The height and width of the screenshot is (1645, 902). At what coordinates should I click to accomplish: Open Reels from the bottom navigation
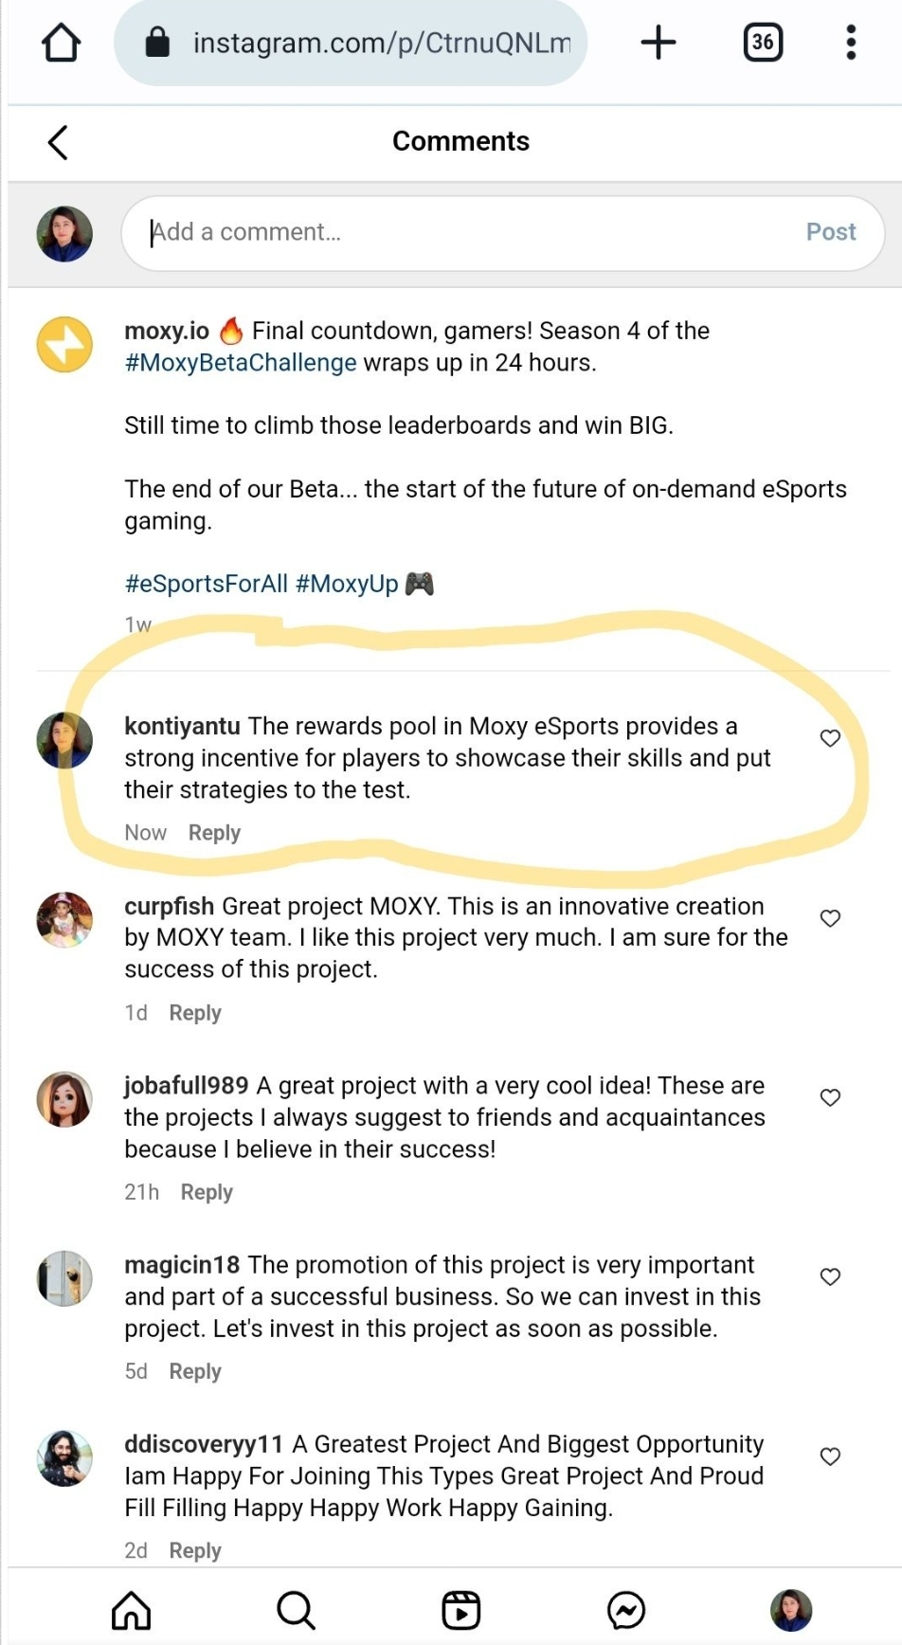[x=461, y=1610]
